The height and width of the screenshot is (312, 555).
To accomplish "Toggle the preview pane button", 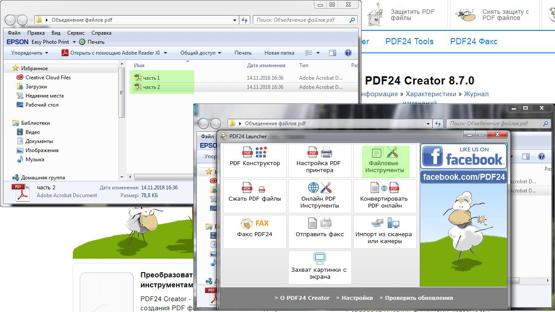I will click(x=333, y=53).
